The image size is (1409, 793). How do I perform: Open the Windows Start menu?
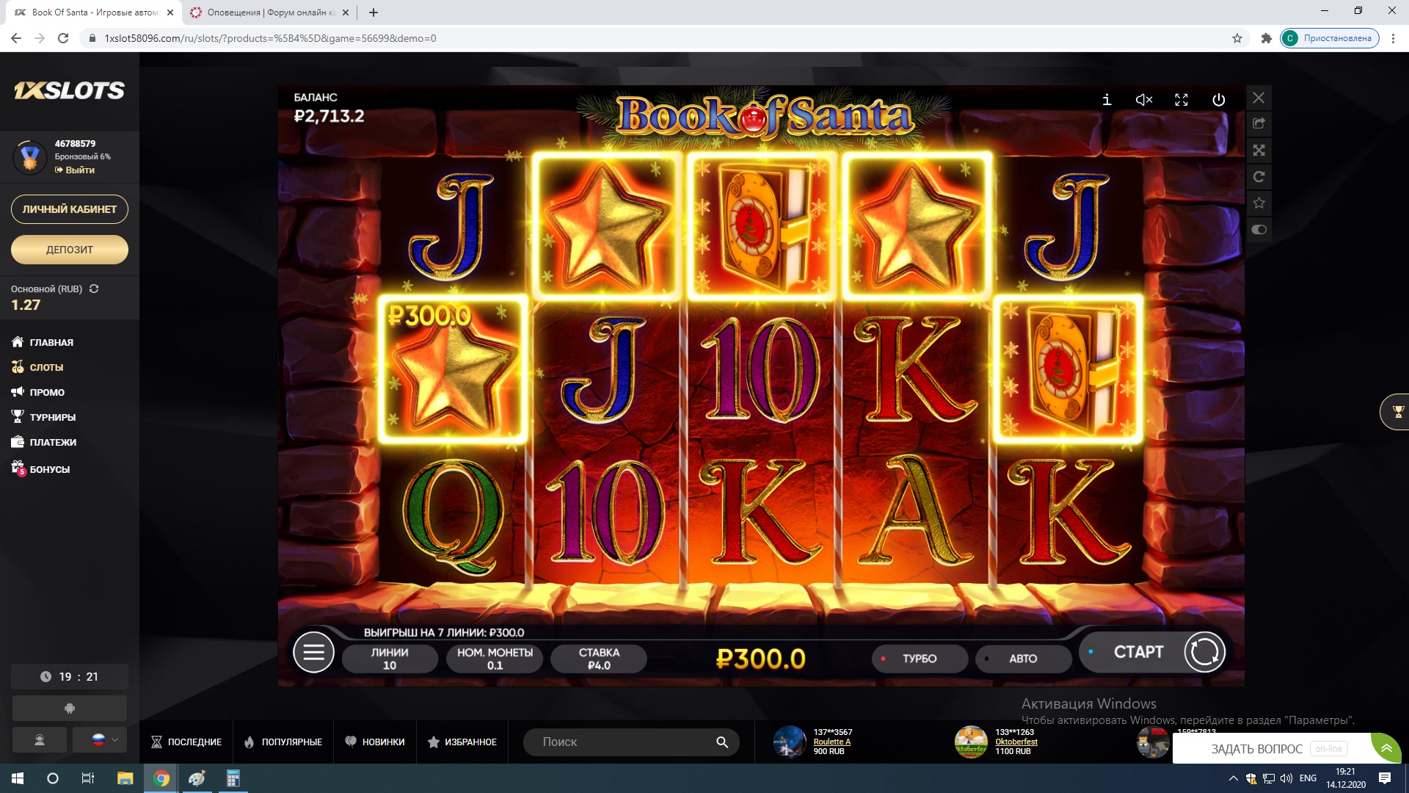coord(18,778)
